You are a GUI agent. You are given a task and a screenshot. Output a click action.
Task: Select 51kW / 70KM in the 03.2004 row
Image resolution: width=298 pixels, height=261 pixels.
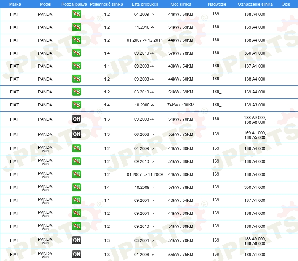tap(181, 240)
